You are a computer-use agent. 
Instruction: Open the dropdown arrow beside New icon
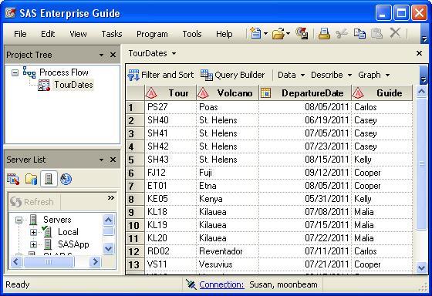[x=265, y=34]
